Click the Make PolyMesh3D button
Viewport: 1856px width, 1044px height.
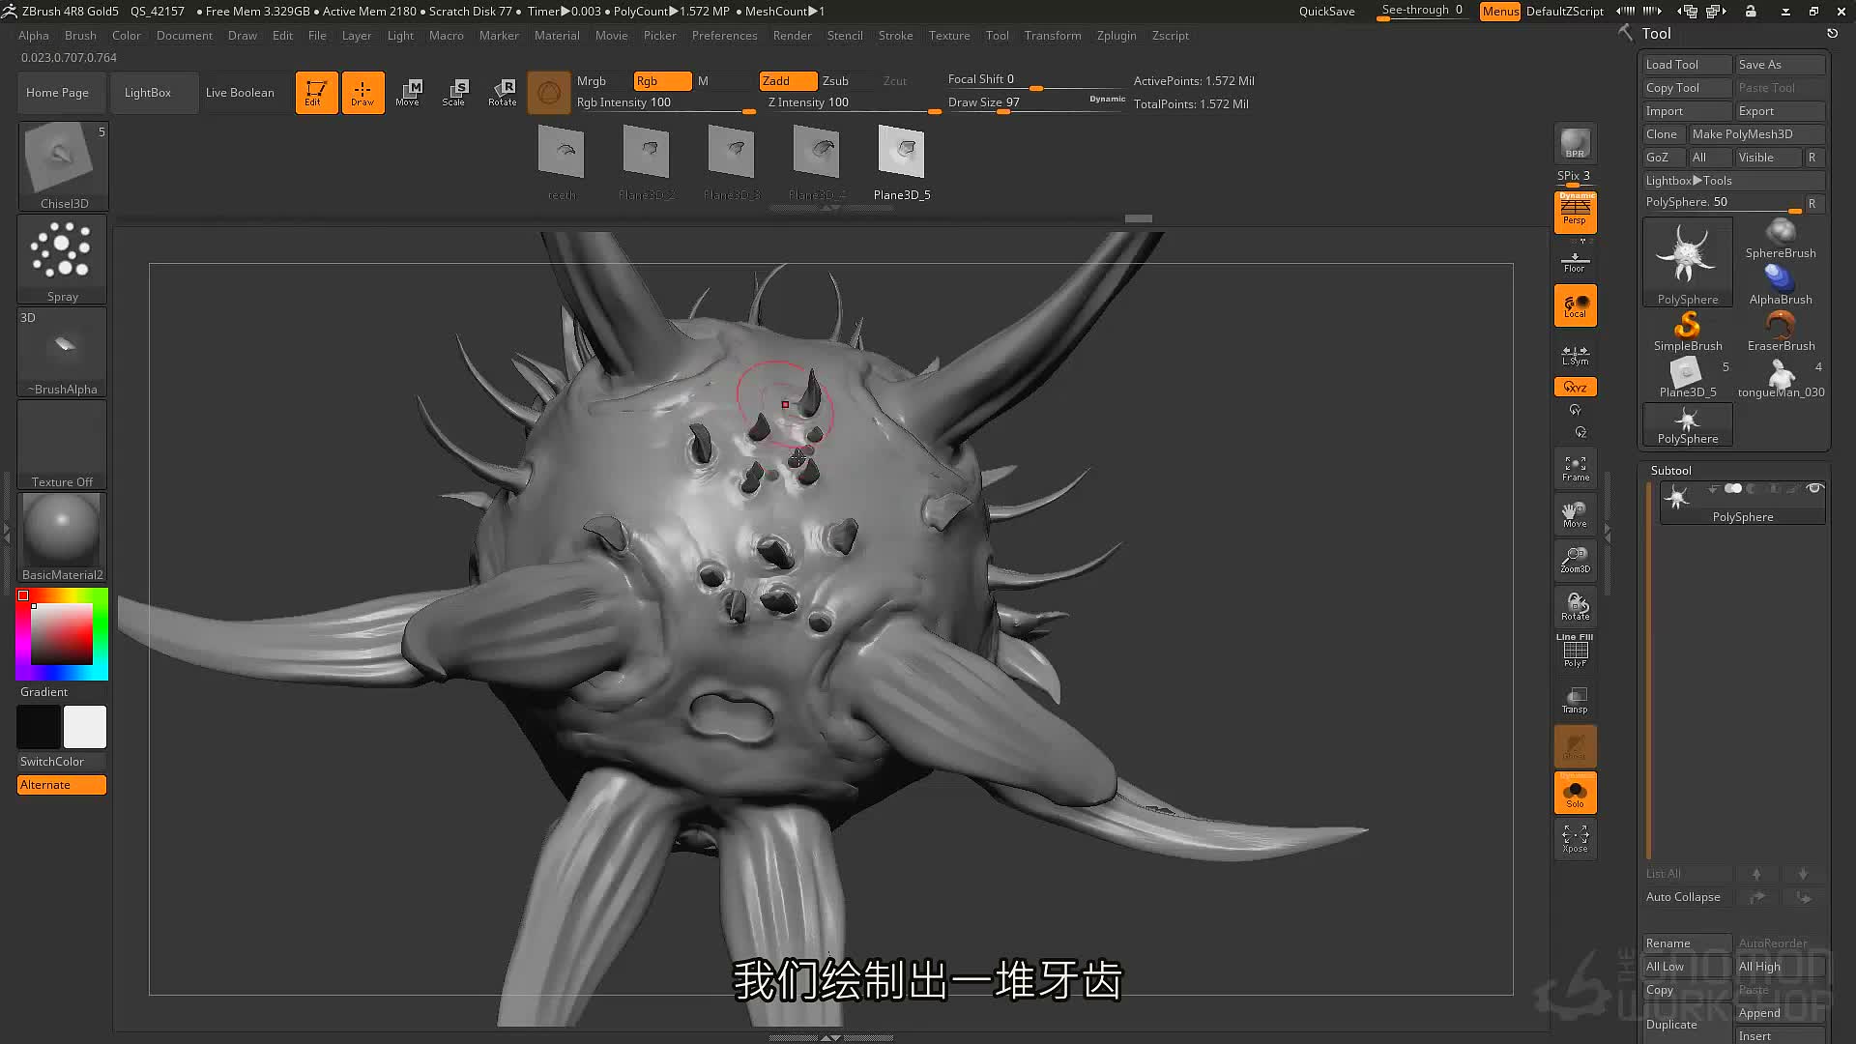click(1755, 134)
